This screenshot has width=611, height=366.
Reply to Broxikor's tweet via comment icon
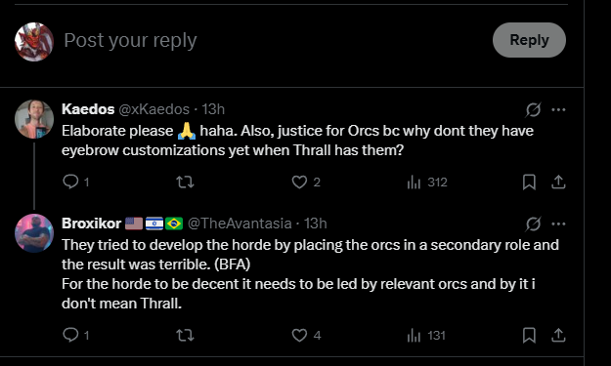coord(70,335)
